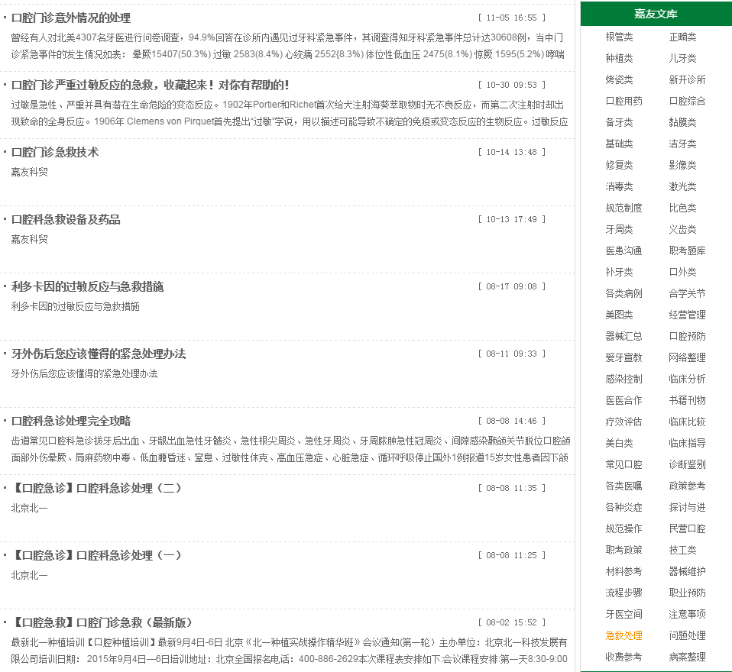Open article 口腔门诊意外情况的处理
The width and height of the screenshot is (732, 672).
pos(70,18)
